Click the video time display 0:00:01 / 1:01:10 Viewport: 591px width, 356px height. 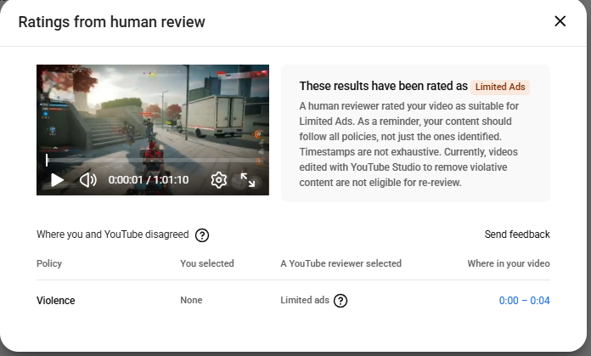tap(149, 180)
